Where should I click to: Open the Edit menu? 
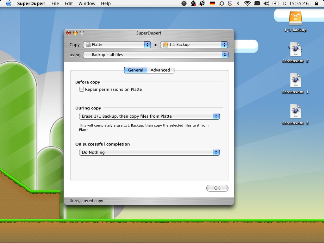coord(69,3)
